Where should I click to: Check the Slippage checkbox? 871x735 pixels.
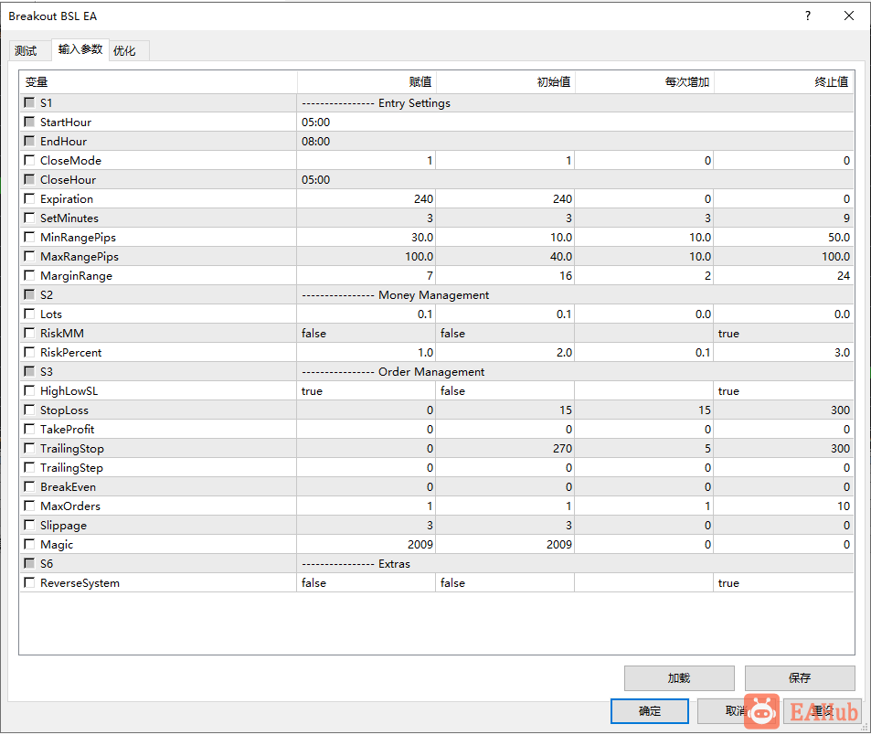(x=29, y=525)
